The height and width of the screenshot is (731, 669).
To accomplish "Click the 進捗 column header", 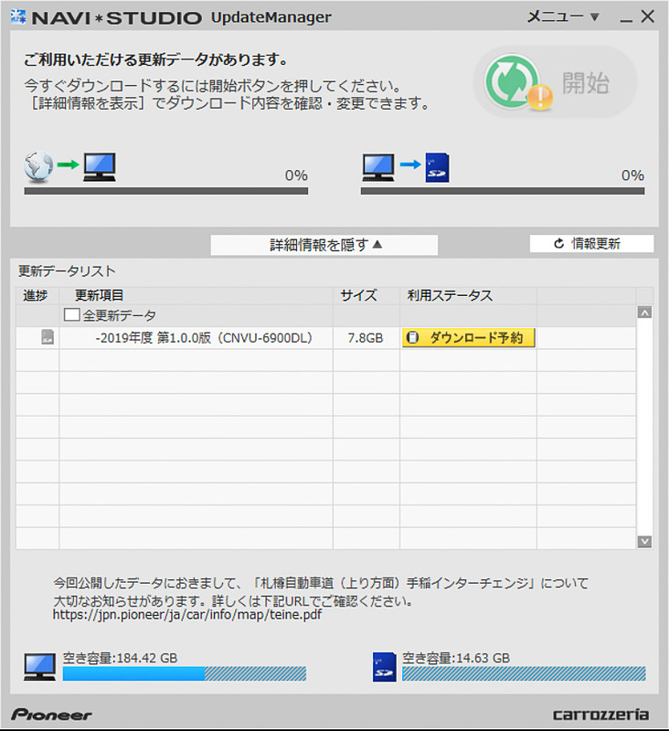I will 36,295.
